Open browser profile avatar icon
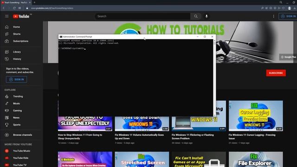The height and width of the screenshot is (167, 297). [x=289, y=8]
